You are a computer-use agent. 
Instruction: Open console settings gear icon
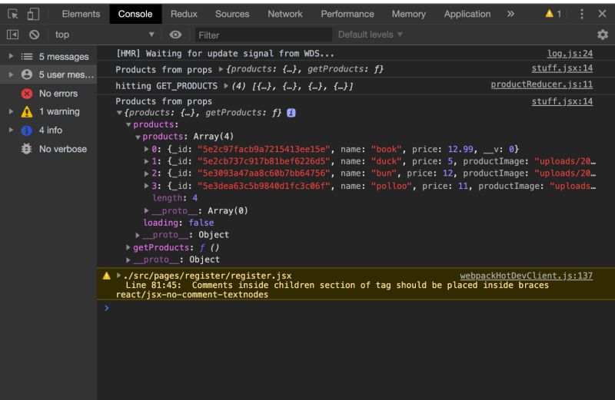click(x=603, y=35)
